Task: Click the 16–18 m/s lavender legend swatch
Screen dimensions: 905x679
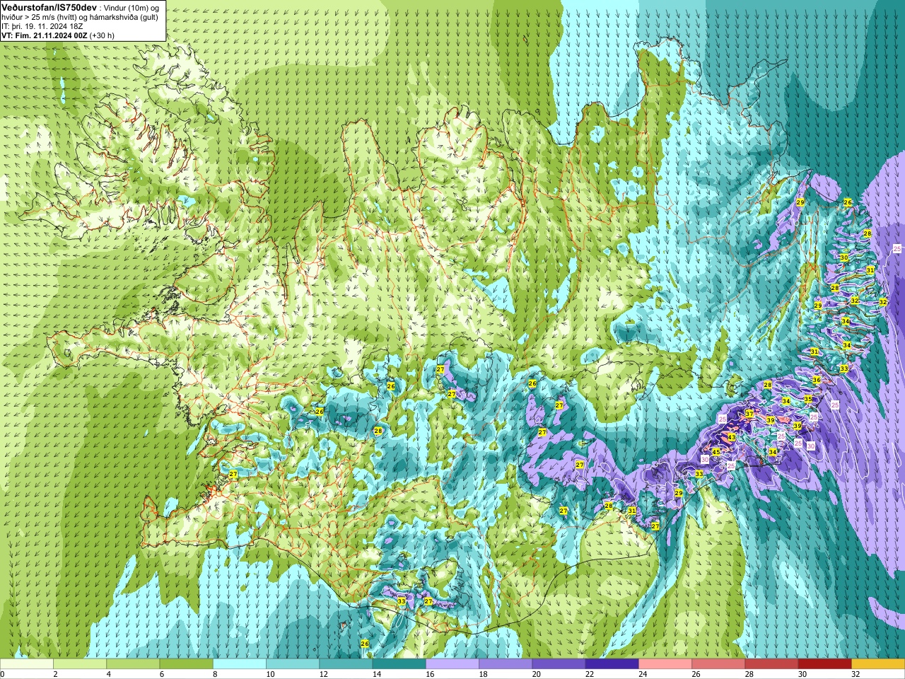Action: point(452,664)
